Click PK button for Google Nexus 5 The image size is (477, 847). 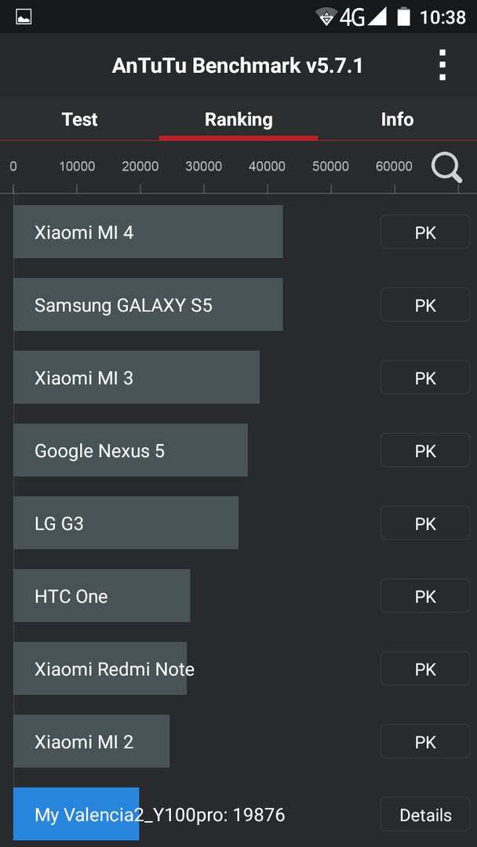coord(425,450)
